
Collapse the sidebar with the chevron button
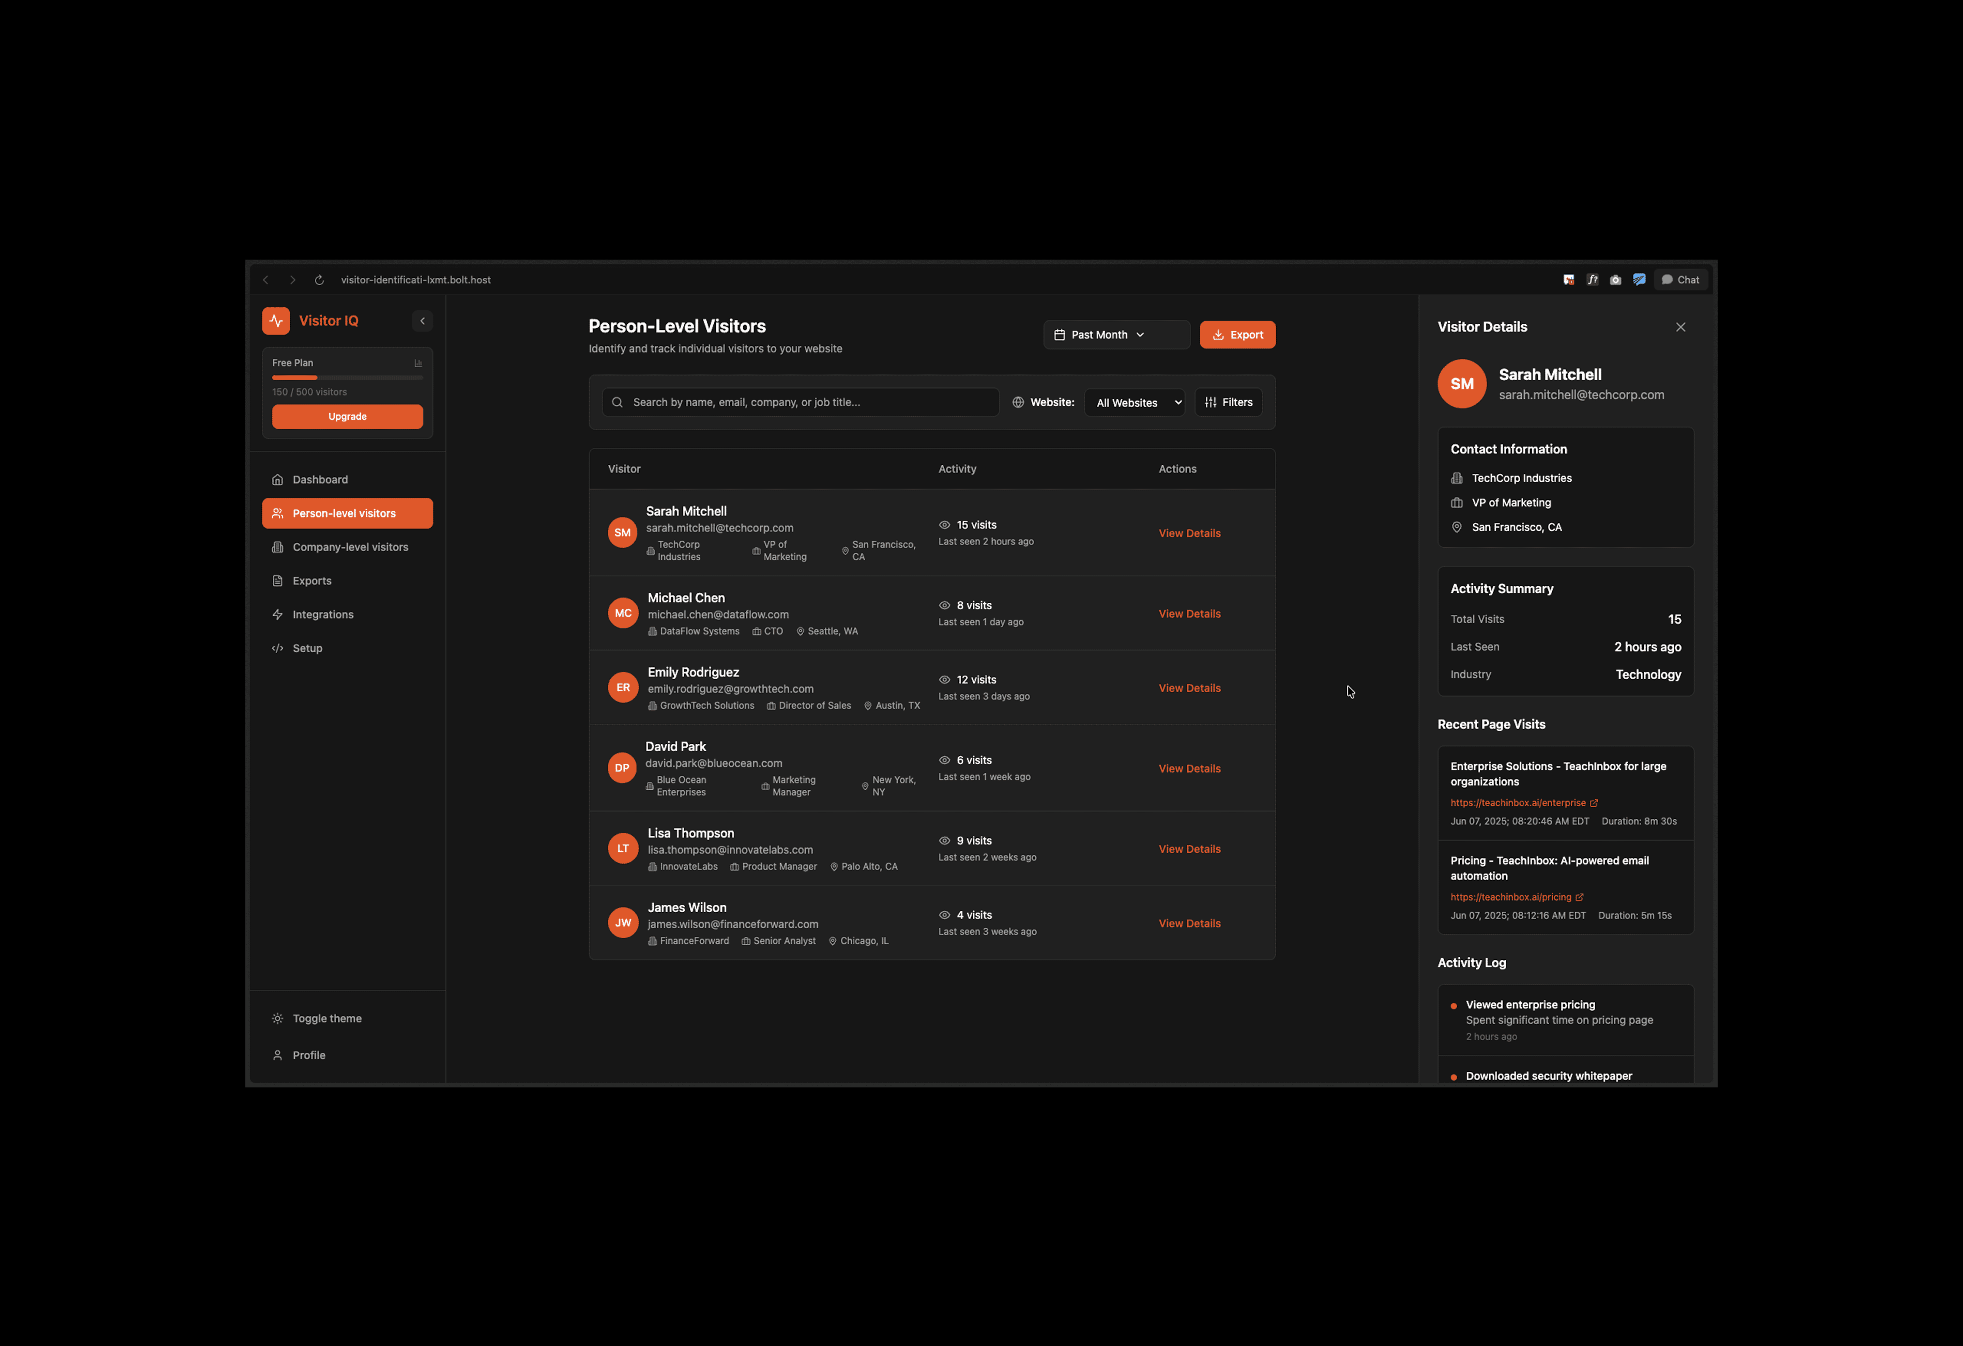[422, 321]
